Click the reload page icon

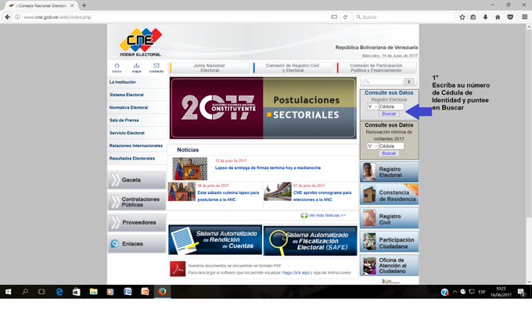(345, 17)
